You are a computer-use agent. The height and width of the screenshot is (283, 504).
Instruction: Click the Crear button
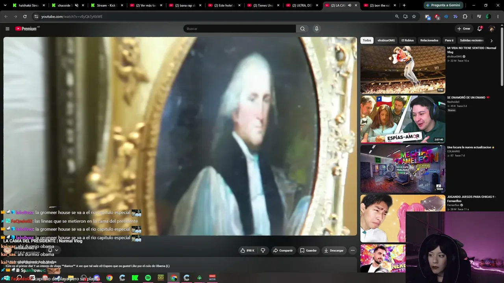point(463,29)
